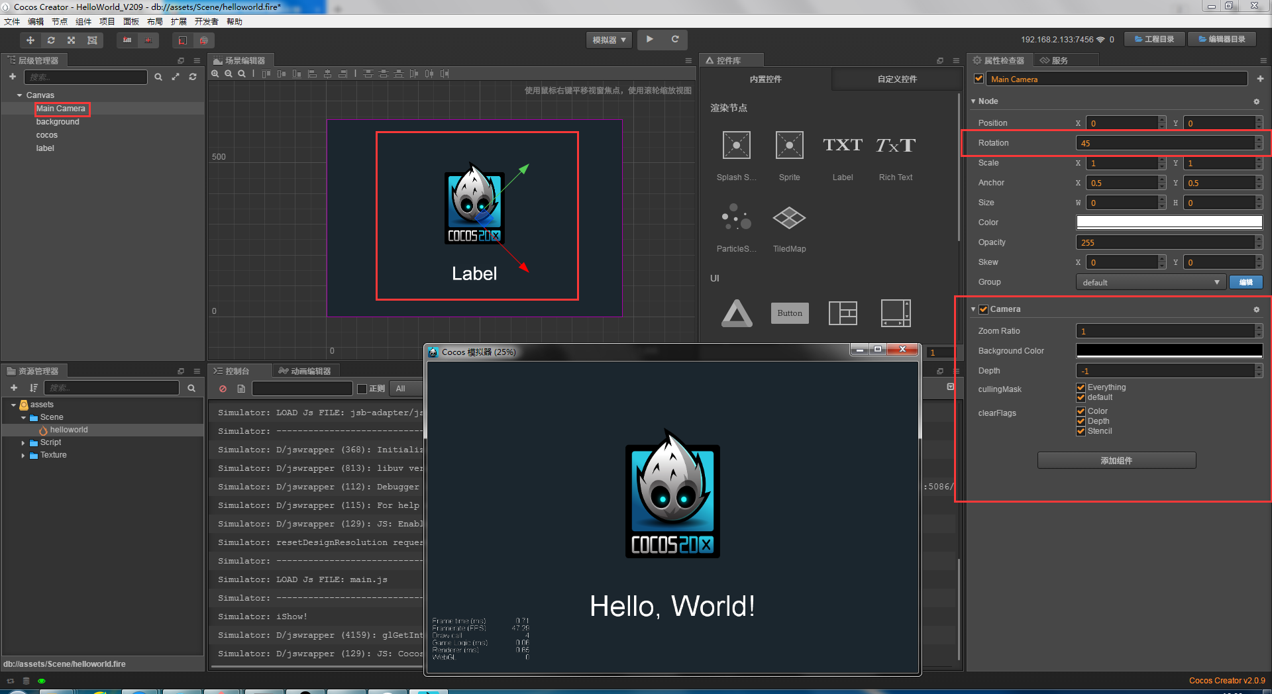Pick the UI Button control
The width and height of the screenshot is (1272, 694).
click(x=790, y=313)
